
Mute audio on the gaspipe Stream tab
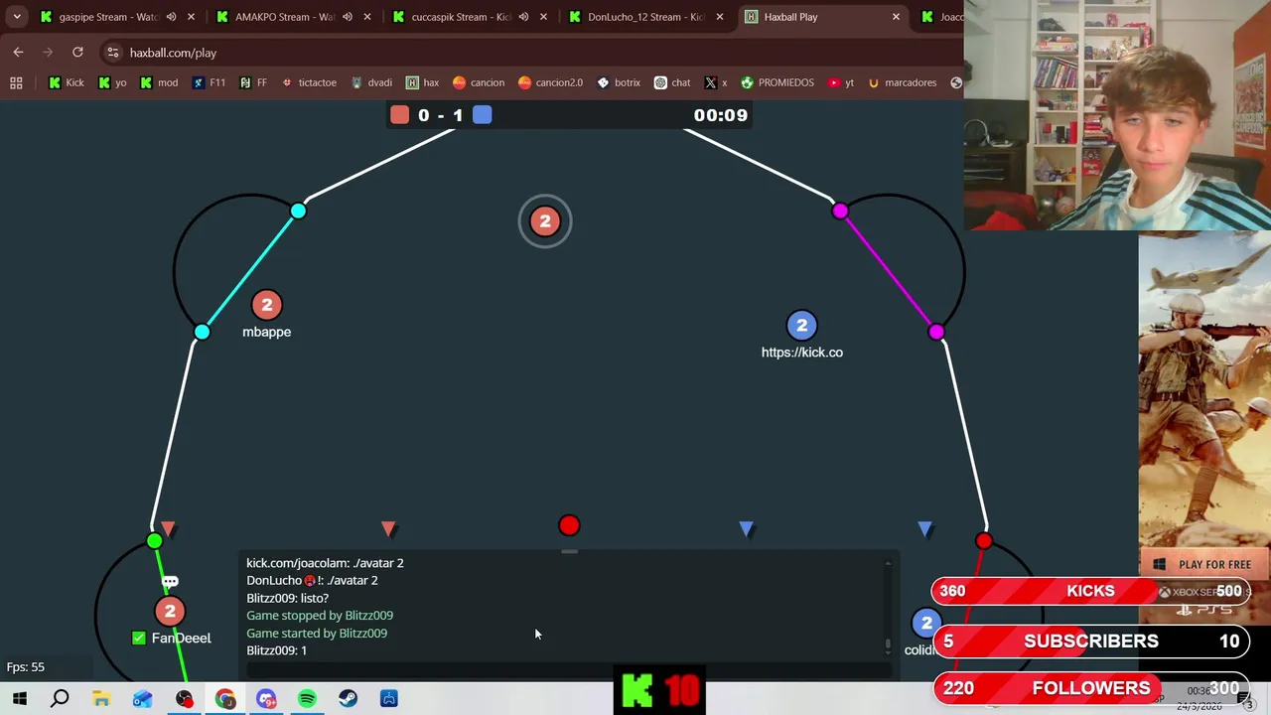(x=171, y=17)
